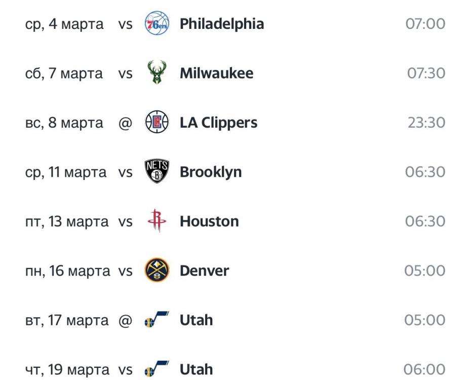471x380 pixels.
Task: Tap the Brooklyn Nets shield logo
Action: pos(156,172)
